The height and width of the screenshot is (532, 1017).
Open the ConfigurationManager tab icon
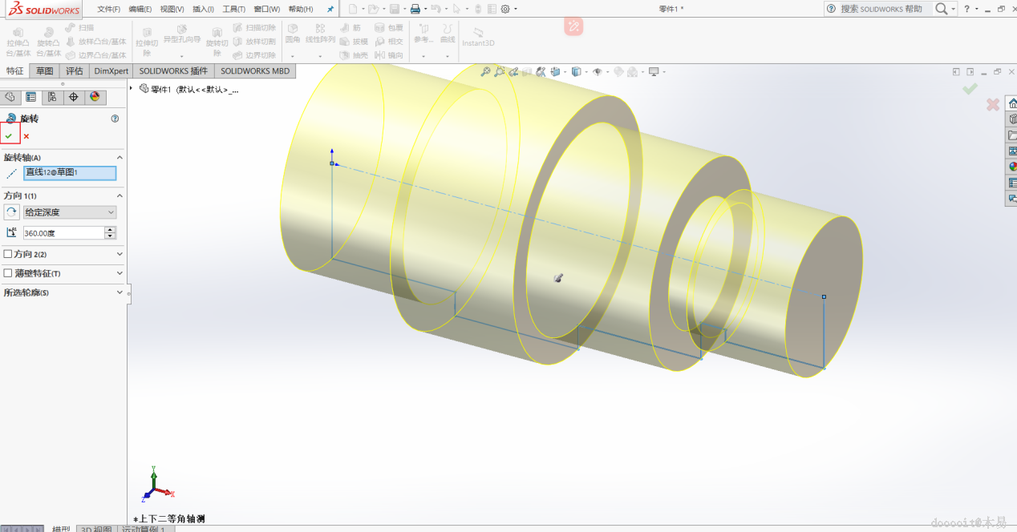pos(52,97)
